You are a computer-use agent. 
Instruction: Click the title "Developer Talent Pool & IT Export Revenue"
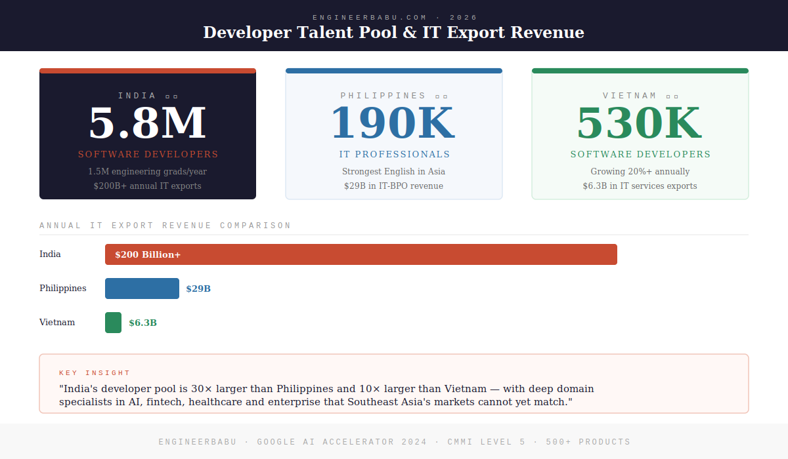tap(393, 32)
